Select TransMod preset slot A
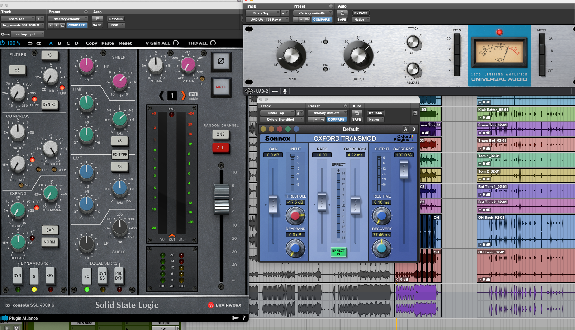The image size is (575, 330). pyautogui.click(x=405, y=129)
